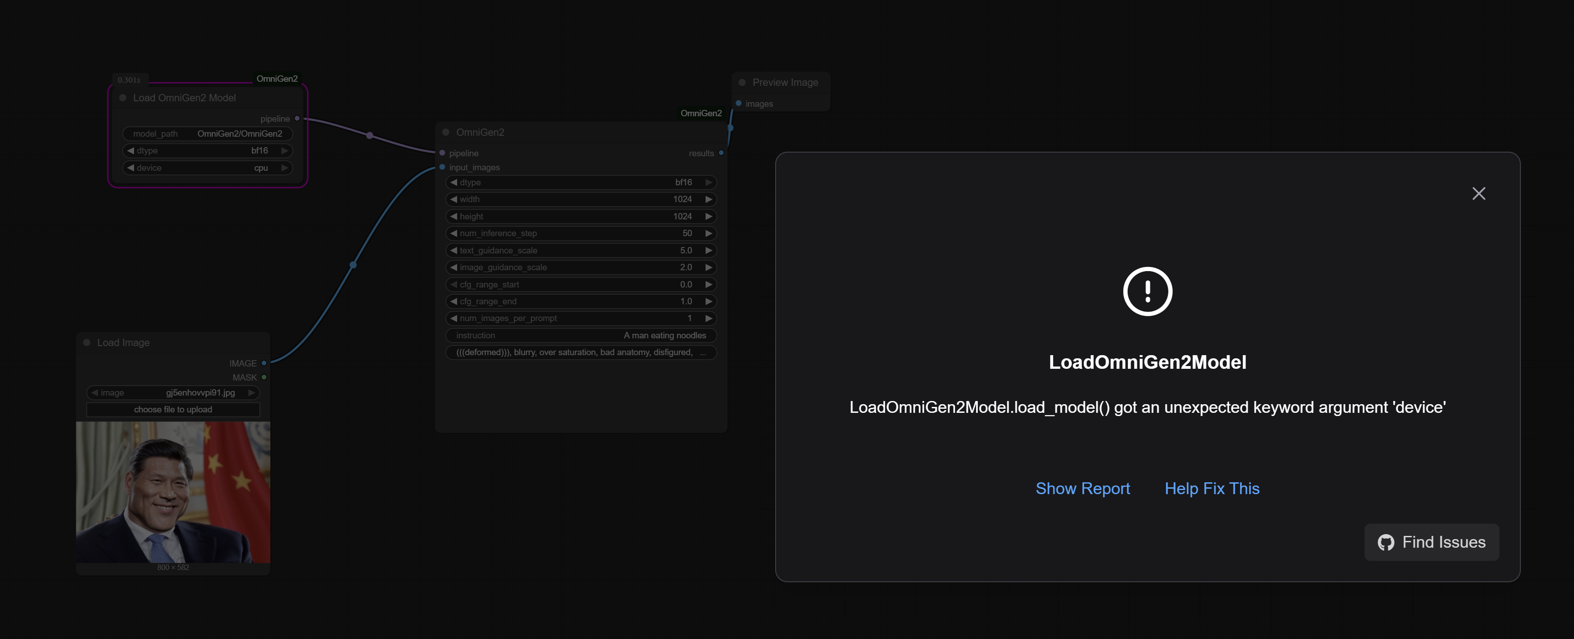Increase text_guidance_scale value
This screenshot has width=1574, height=639.
tap(709, 251)
